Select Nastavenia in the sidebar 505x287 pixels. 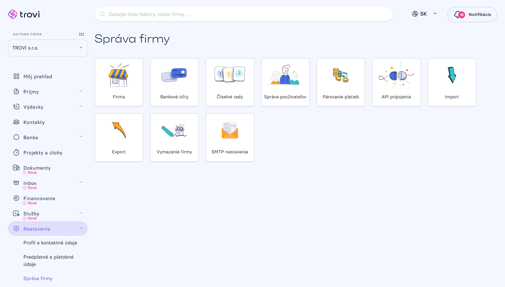click(x=48, y=228)
